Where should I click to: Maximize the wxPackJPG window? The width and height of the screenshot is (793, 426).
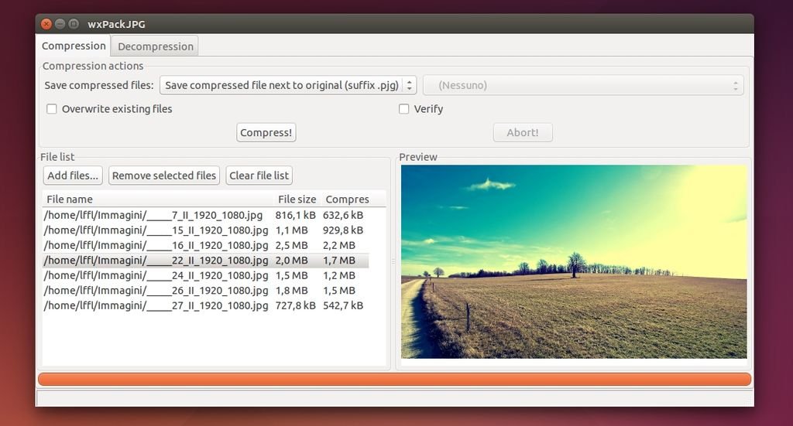(x=74, y=24)
